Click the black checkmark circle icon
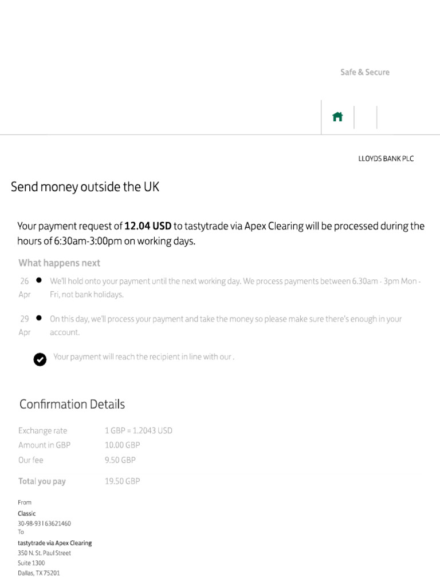This screenshot has height=586, width=440. pyautogui.click(x=40, y=359)
